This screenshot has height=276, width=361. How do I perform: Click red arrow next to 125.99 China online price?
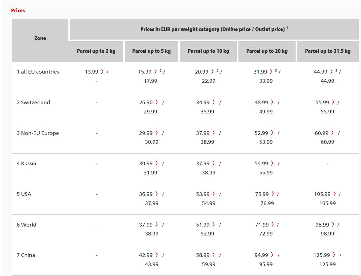tap(334, 255)
